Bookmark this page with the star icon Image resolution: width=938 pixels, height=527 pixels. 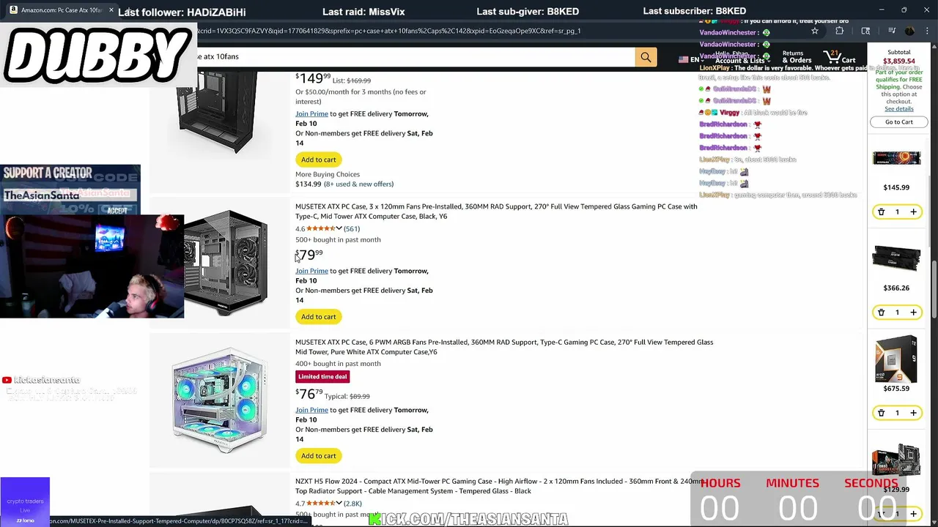pyautogui.click(x=814, y=31)
